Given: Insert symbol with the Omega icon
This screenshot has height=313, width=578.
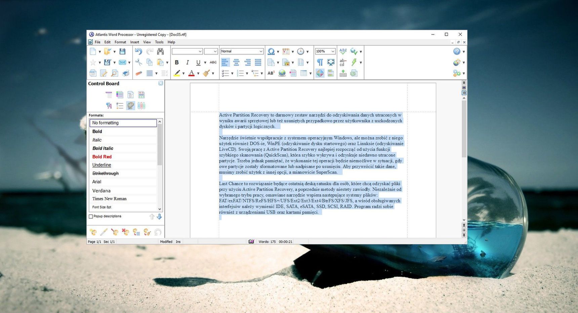Looking at the screenshot, I should [x=271, y=51].
